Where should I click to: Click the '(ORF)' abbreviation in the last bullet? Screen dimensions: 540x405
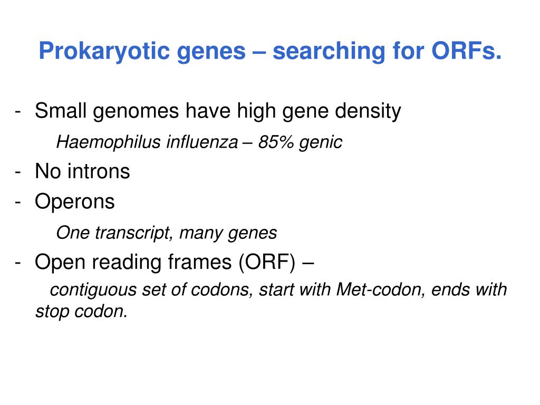(267, 263)
